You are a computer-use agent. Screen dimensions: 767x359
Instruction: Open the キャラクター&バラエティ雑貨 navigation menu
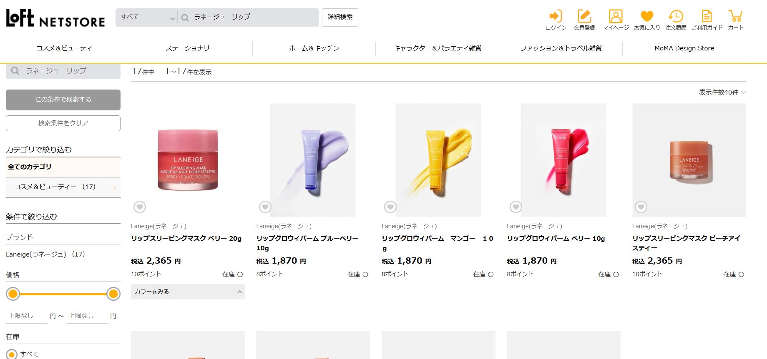click(438, 48)
